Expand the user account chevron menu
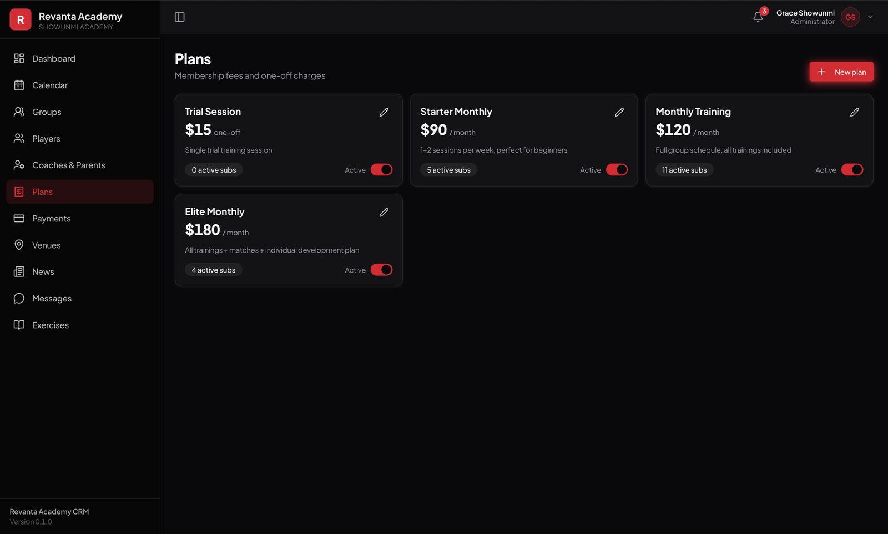Image resolution: width=888 pixels, height=534 pixels. [870, 17]
